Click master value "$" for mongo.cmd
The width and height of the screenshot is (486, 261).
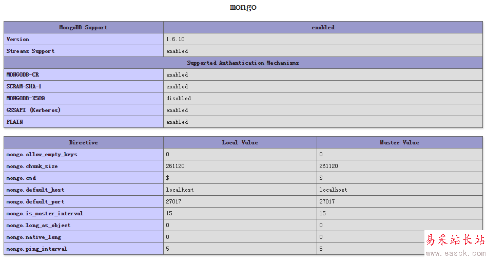pyautogui.click(x=321, y=178)
